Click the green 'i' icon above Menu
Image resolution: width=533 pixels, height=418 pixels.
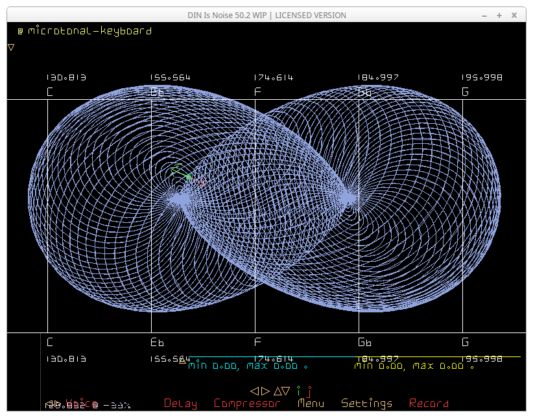click(299, 391)
